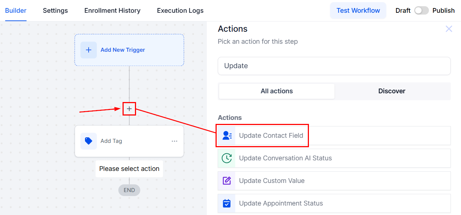
Task: Click the plus icon in Add New Trigger
Action: coord(89,50)
